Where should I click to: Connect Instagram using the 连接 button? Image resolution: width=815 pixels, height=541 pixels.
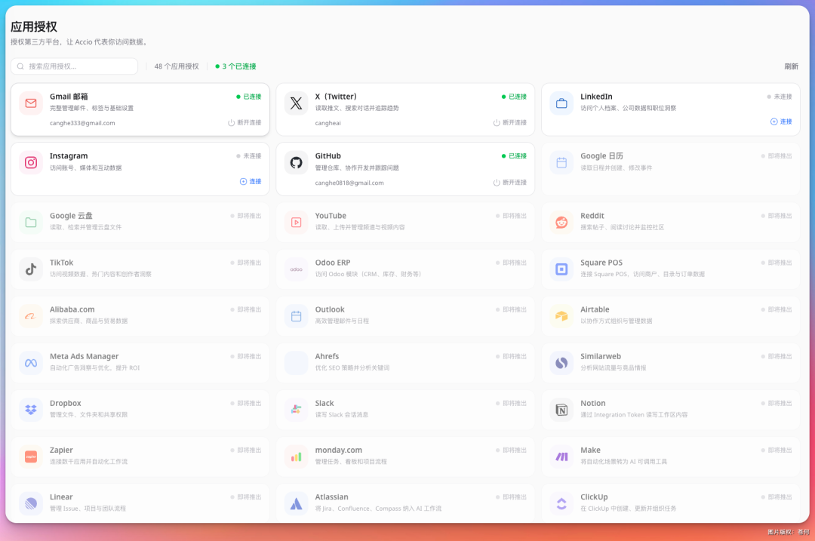[251, 182]
